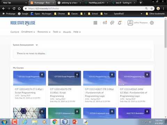Click the Rose State College logo
Viewport: 167px width, 125px height.
[23, 23]
